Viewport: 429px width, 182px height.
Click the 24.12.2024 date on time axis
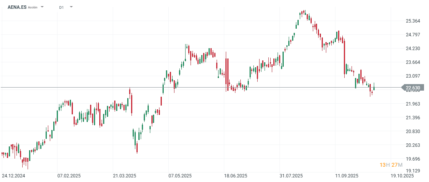point(13,176)
